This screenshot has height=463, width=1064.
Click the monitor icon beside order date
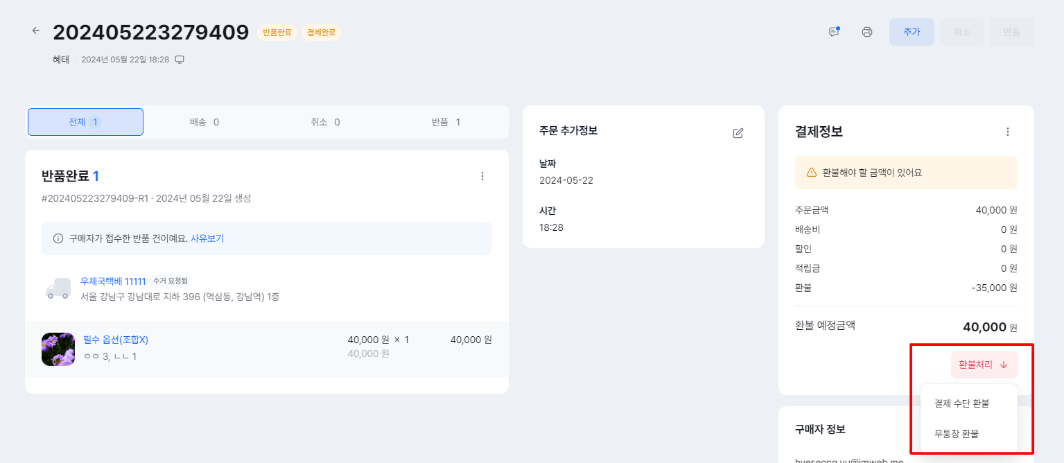coord(180,60)
